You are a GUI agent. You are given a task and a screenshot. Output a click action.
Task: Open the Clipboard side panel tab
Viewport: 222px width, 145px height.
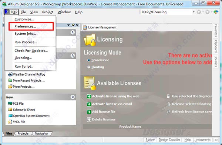pyautogui.click(x=216, y=46)
